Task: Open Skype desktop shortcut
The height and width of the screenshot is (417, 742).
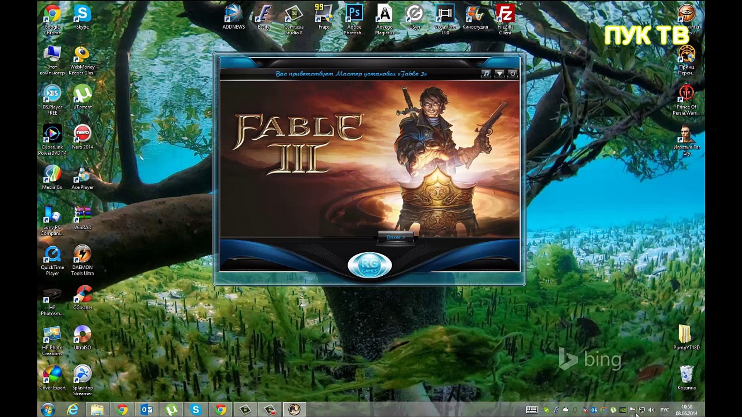Action: pyautogui.click(x=82, y=17)
